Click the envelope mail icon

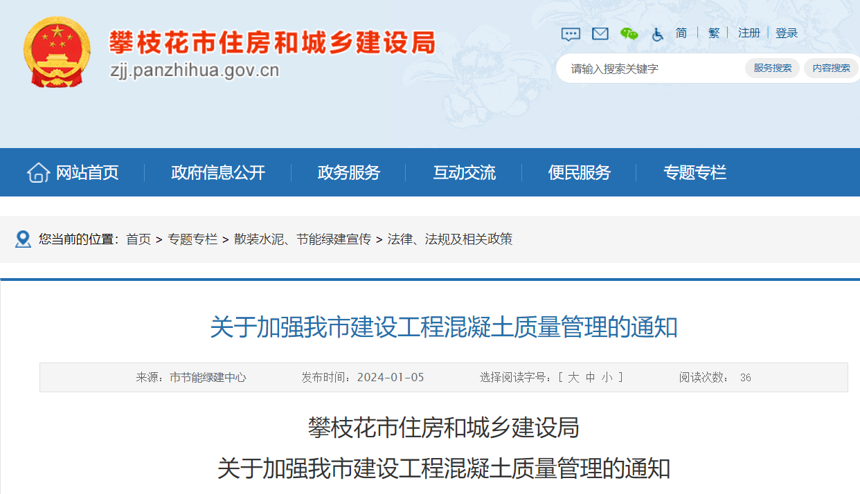coord(600,33)
